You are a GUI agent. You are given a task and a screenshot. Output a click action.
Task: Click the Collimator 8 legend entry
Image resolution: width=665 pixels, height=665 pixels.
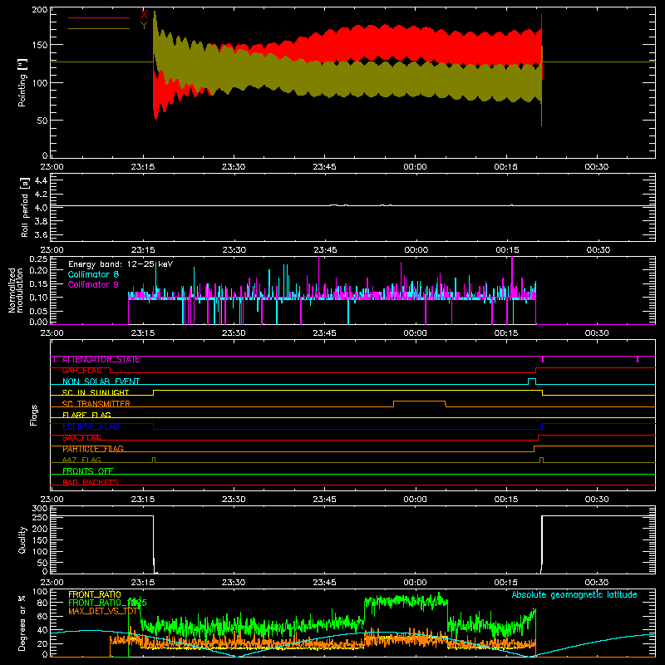[93, 274]
